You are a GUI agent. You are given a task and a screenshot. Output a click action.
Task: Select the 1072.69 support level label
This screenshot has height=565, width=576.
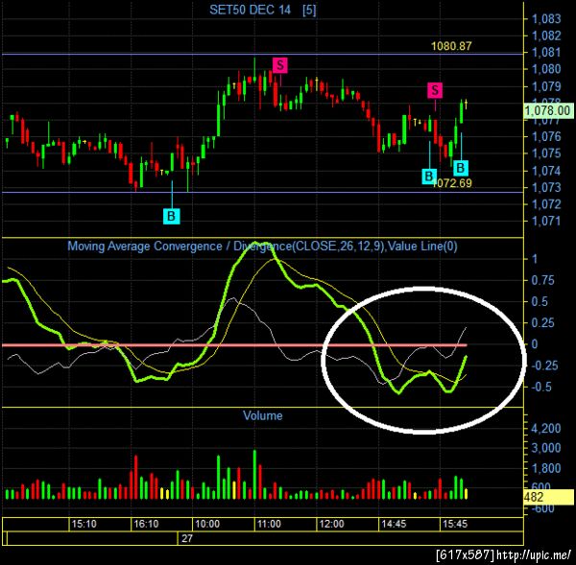pyautogui.click(x=452, y=183)
